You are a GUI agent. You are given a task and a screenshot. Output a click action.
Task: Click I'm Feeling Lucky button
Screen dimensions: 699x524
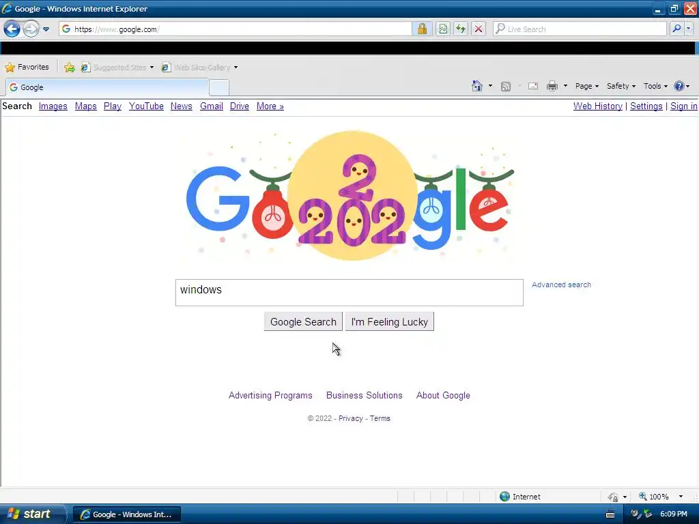click(390, 322)
